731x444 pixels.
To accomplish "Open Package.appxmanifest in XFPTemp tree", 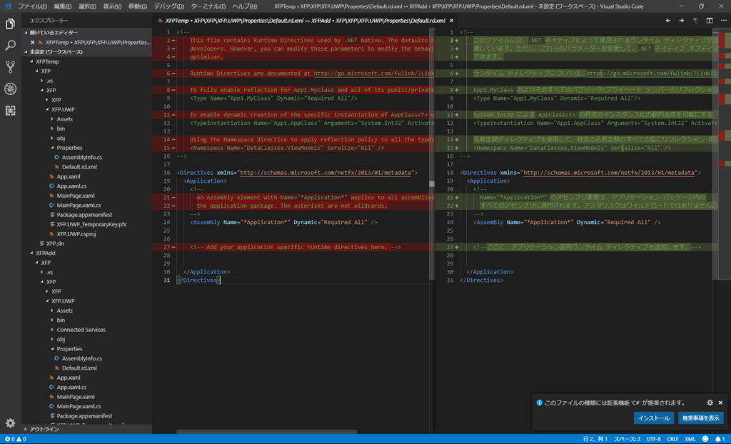I will (84, 215).
